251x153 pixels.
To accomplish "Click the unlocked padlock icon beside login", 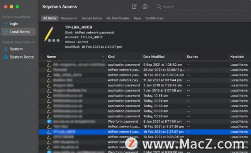I will [6, 24].
